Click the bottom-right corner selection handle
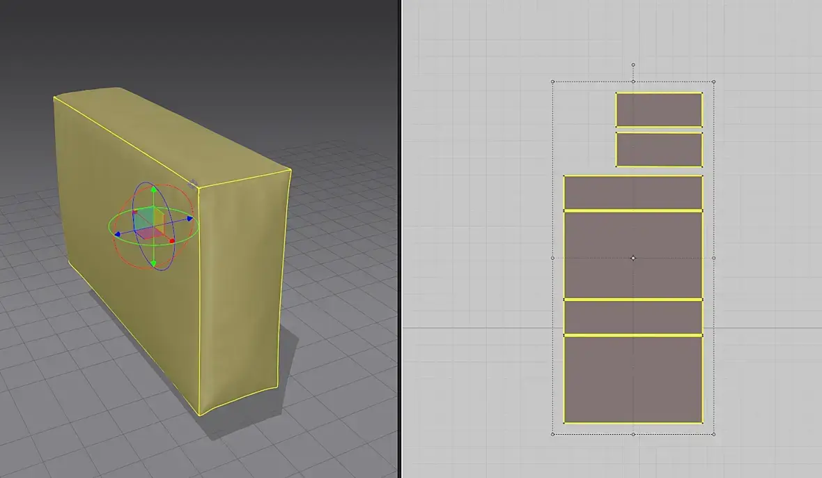 (714, 434)
